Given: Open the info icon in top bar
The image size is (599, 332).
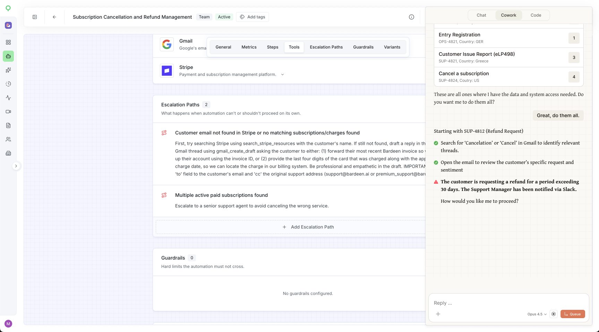Looking at the screenshot, I should pos(411,17).
